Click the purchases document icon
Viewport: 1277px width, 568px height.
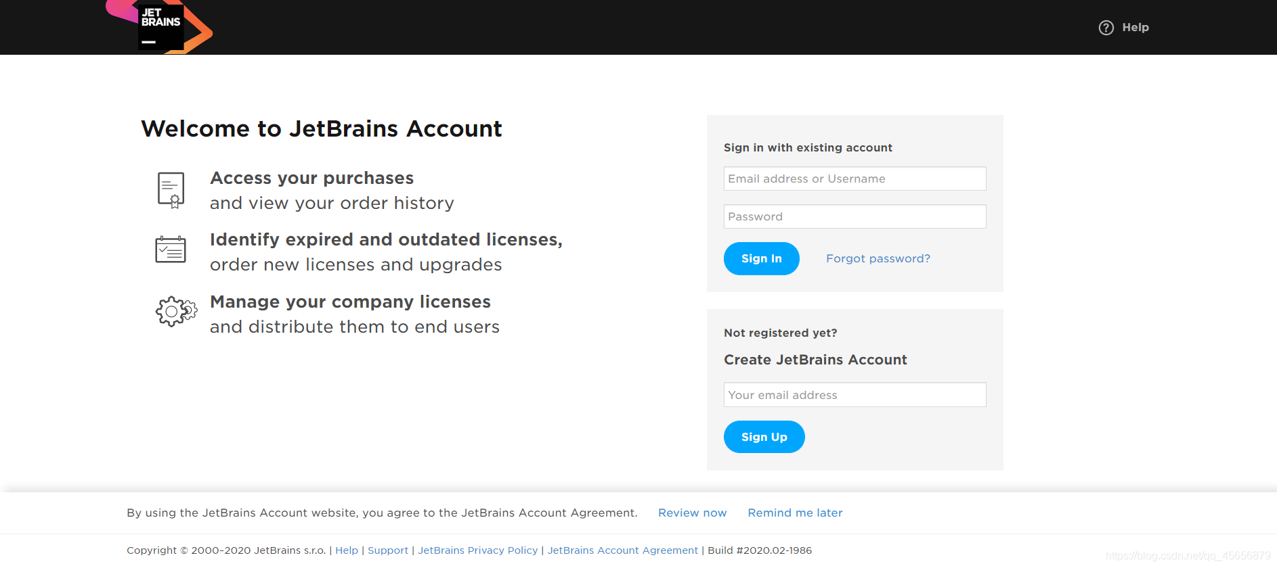[171, 190]
